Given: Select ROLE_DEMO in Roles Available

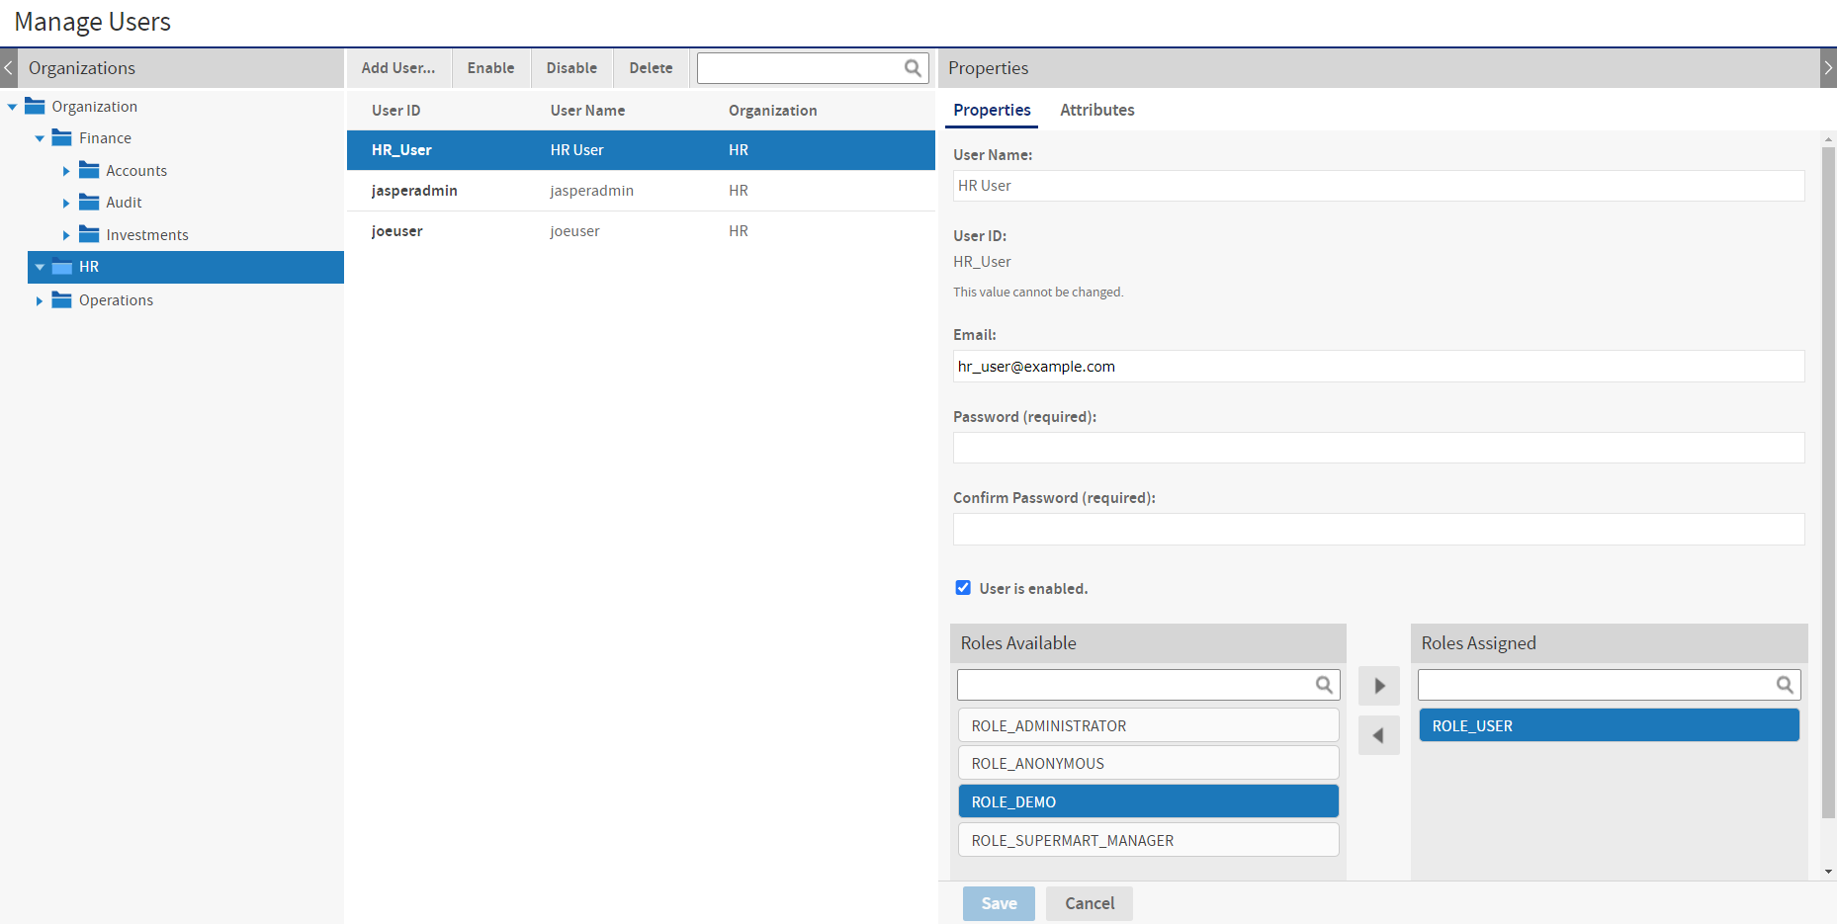Looking at the screenshot, I should coord(1148,801).
